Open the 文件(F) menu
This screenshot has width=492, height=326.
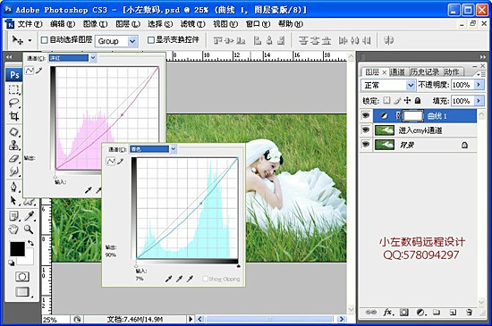(x=30, y=24)
